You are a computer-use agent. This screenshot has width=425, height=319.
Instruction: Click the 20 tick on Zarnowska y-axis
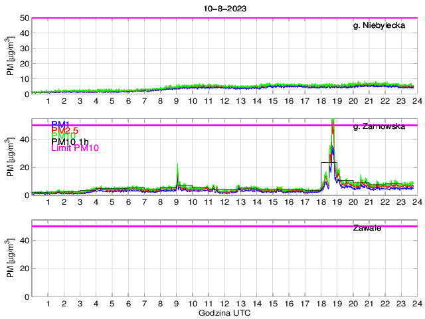click(x=25, y=167)
